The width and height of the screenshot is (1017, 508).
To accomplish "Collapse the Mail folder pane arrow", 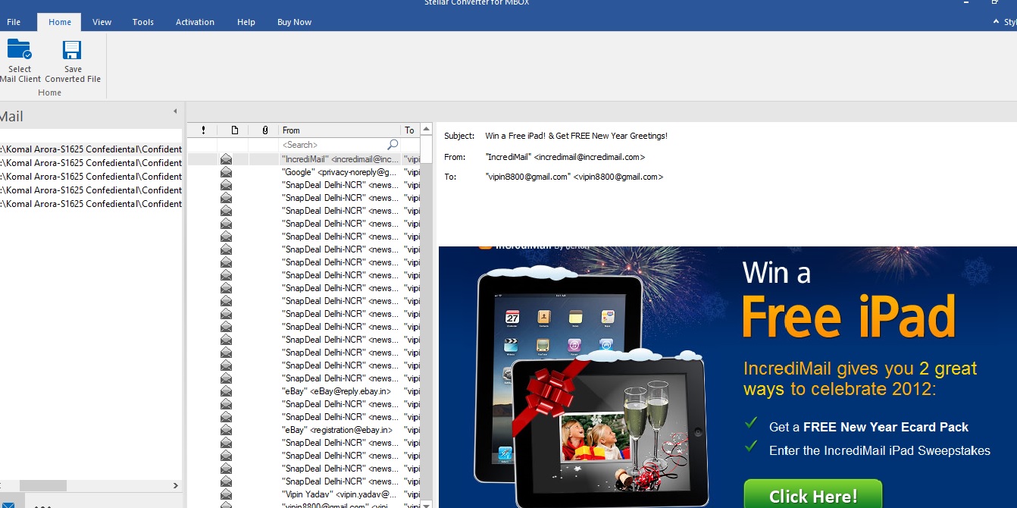I will click(x=175, y=111).
